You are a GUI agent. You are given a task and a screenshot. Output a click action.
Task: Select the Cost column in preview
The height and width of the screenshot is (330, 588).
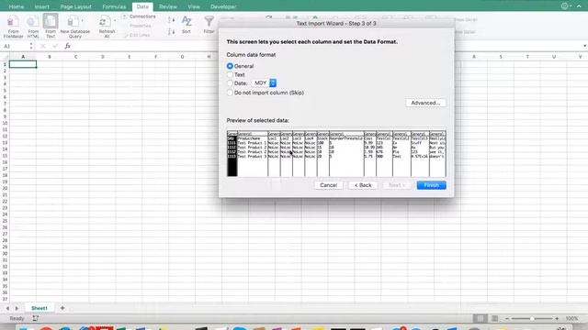[369, 153]
